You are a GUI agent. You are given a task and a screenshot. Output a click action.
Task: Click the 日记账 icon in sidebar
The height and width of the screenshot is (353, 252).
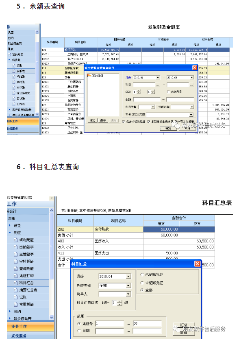pos(14,98)
